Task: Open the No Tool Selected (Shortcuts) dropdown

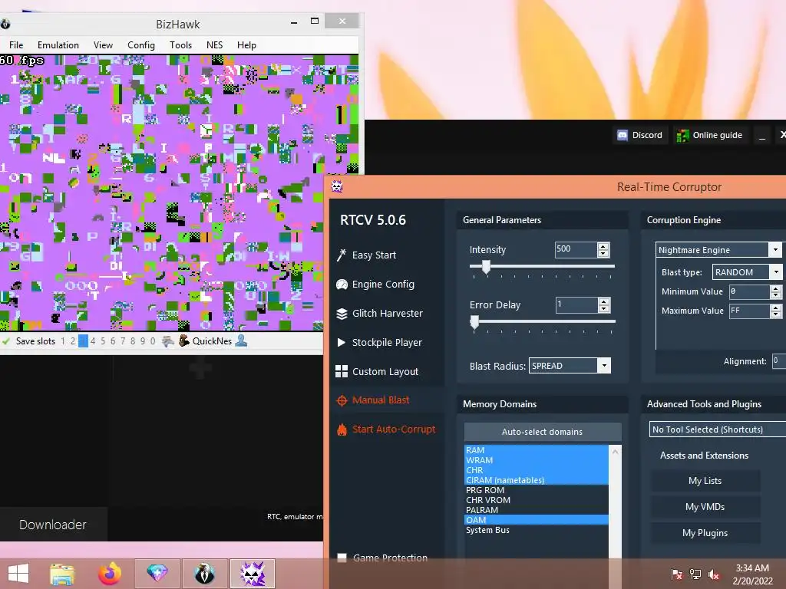Action: tap(718, 429)
